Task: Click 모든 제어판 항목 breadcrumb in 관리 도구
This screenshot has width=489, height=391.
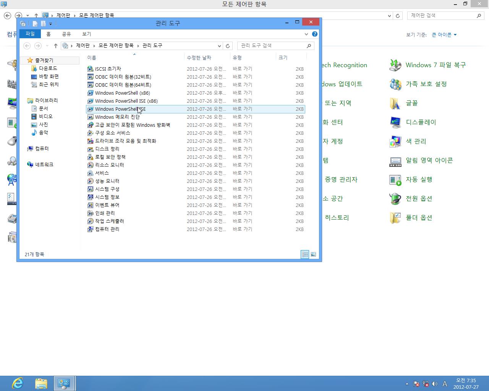Action: pyautogui.click(x=116, y=45)
